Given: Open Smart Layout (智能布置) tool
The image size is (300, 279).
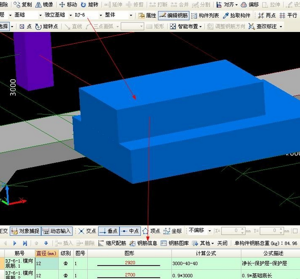Looking at the screenshot, I should pos(184,27).
